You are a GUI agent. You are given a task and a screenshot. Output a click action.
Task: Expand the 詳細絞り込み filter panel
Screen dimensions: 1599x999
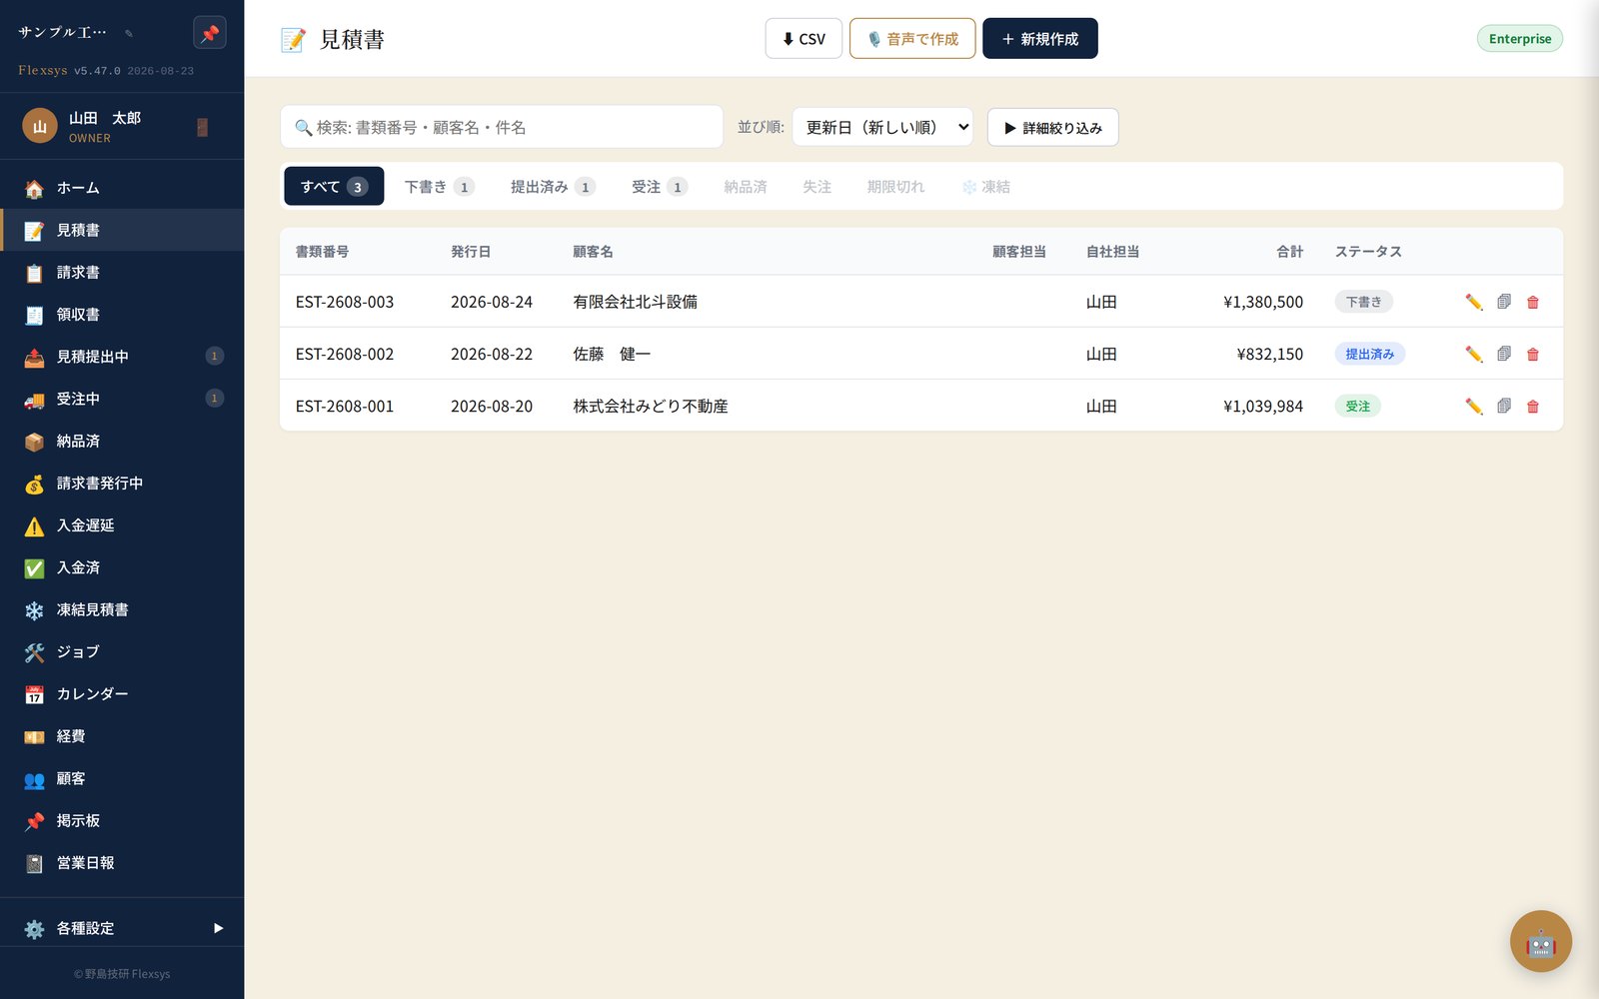click(1052, 127)
